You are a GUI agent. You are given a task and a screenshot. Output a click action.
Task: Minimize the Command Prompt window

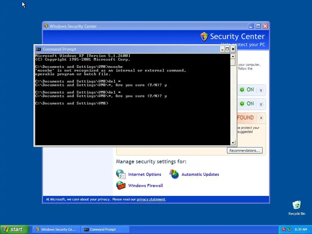click(x=222, y=49)
